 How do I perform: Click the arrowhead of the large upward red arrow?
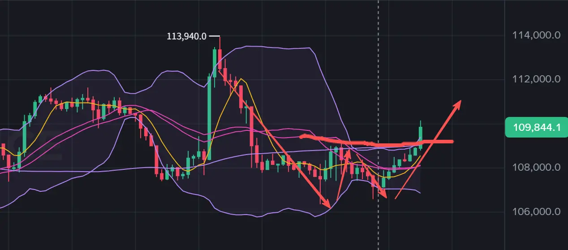tap(456, 105)
